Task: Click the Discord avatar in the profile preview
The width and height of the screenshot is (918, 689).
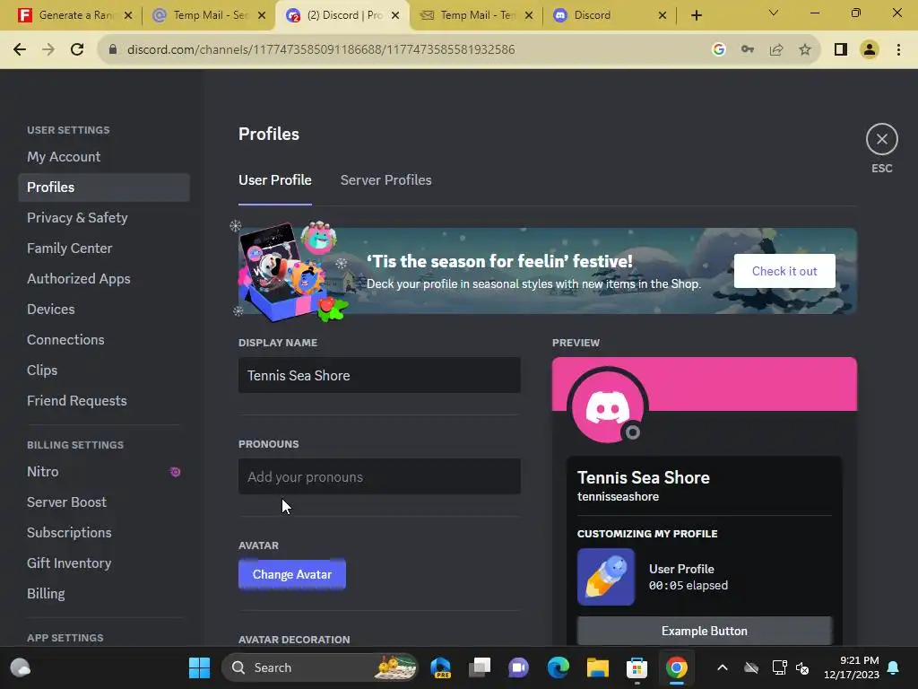Action: (x=607, y=406)
